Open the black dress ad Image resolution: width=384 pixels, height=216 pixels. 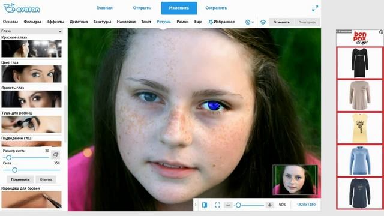pyautogui.click(x=360, y=63)
